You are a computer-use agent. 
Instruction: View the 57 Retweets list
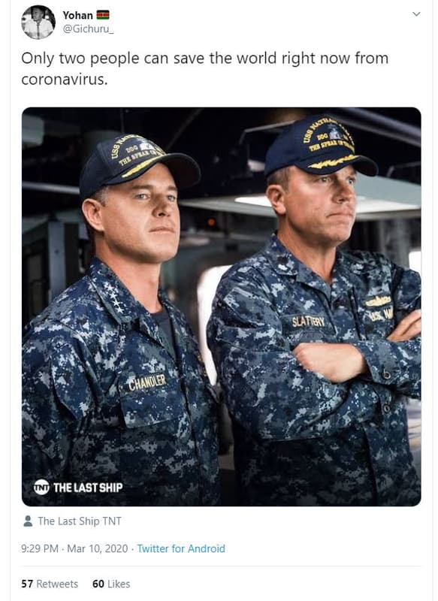tap(50, 584)
